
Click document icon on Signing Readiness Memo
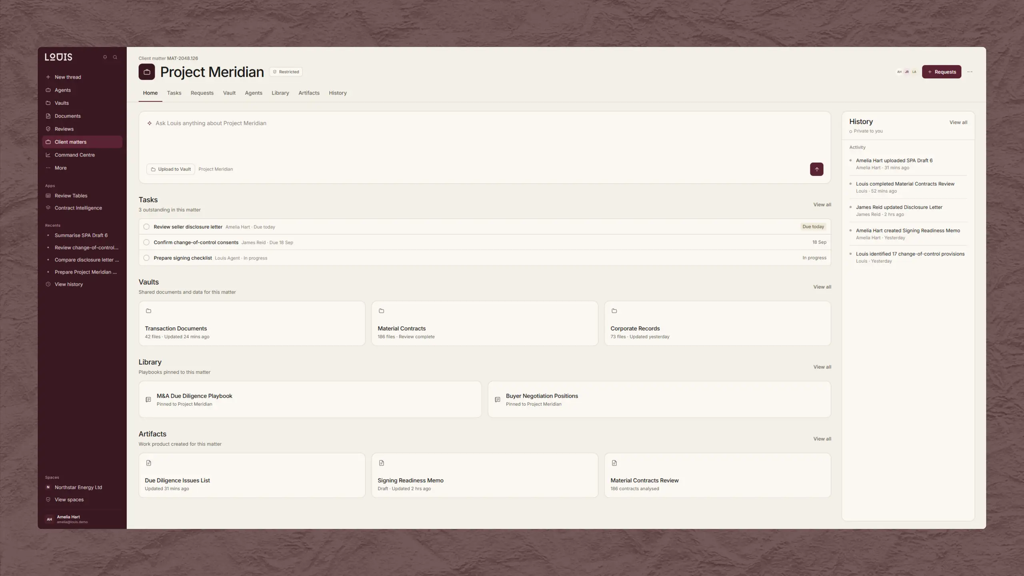pos(381,463)
